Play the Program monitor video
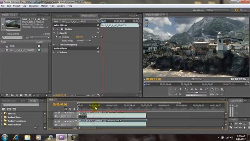This screenshot has width=250, height=141. pyautogui.click(x=196, y=89)
